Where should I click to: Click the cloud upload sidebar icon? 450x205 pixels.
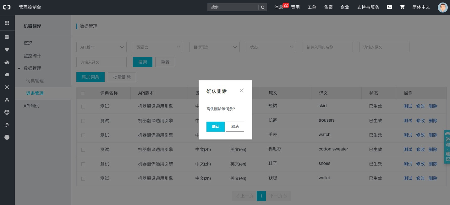tap(7, 75)
